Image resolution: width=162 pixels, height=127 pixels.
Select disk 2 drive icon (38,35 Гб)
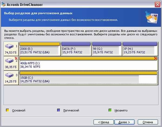(9, 61)
